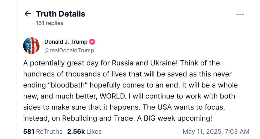The width and height of the screenshot is (260, 139).
Task: Click the red verified badge
Action: point(92,42)
